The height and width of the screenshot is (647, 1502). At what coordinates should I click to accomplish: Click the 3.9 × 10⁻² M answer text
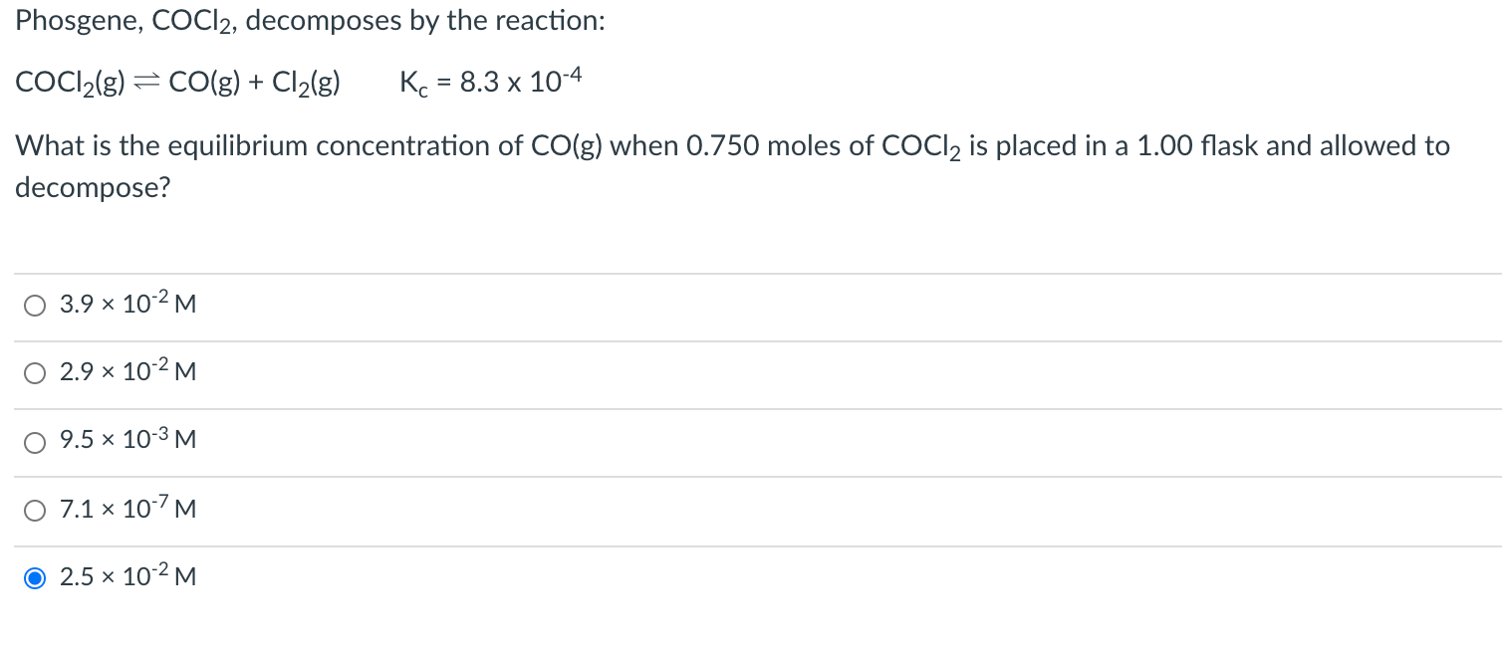coord(127,305)
